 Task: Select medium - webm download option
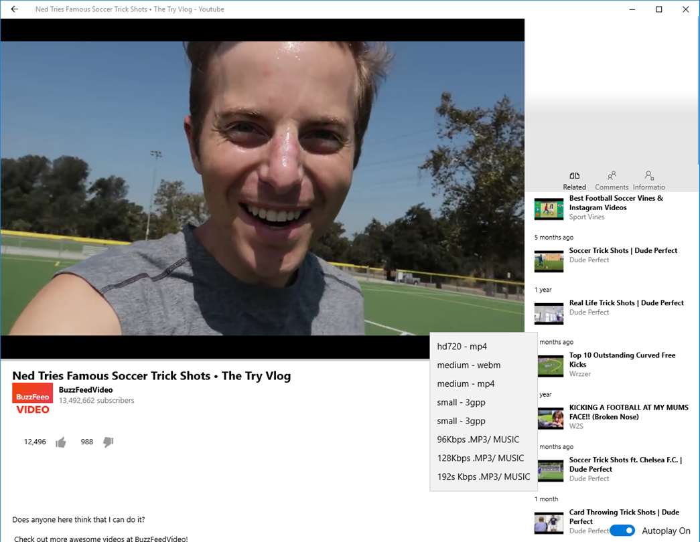(x=483, y=365)
